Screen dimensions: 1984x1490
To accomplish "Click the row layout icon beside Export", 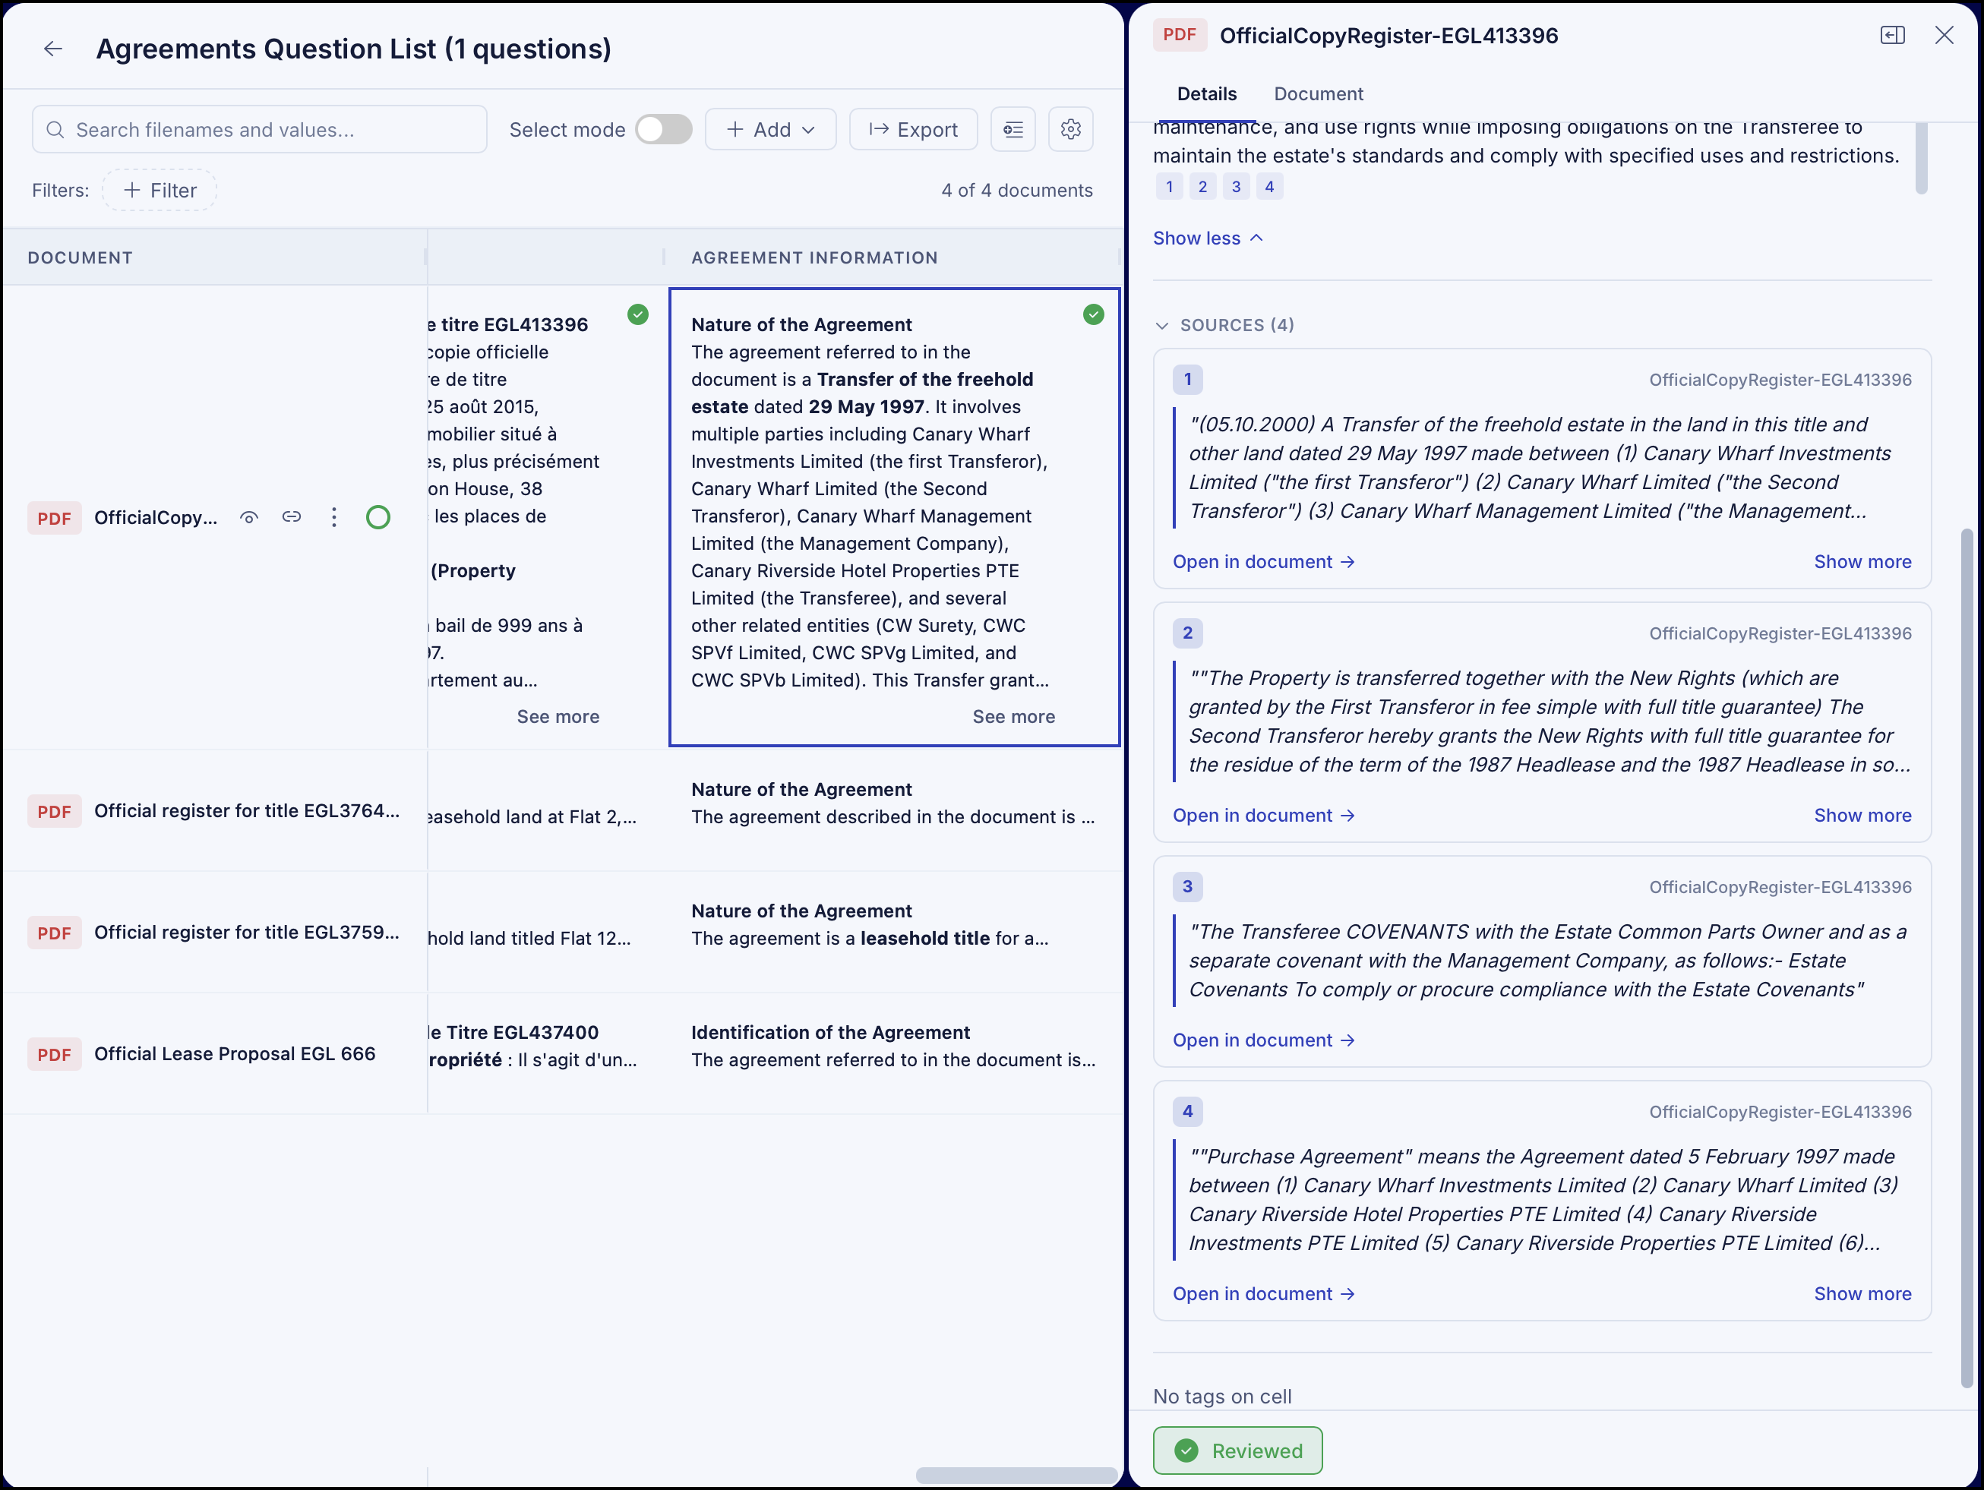I will tap(1013, 130).
